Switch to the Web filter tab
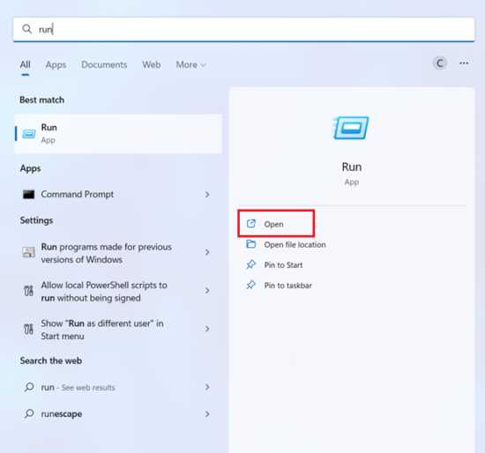This screenshot has height=453, width=485. [x=152, y=64]
